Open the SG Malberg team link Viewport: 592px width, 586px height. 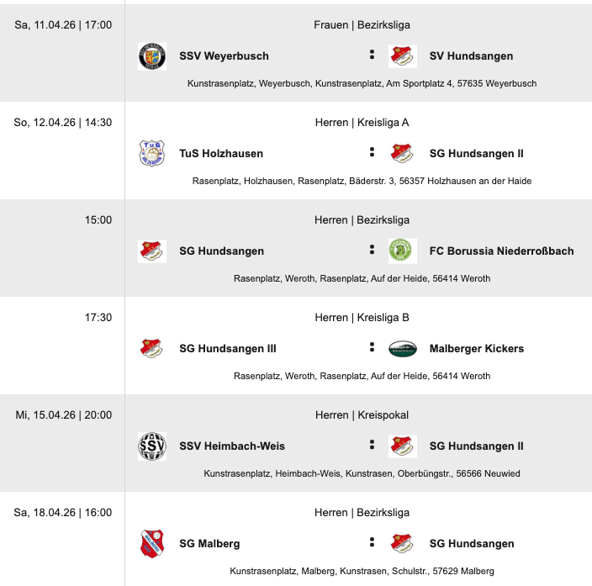point(209,544)
